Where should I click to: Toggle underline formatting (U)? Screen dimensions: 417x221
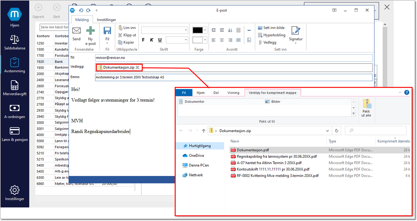(160, 40)
